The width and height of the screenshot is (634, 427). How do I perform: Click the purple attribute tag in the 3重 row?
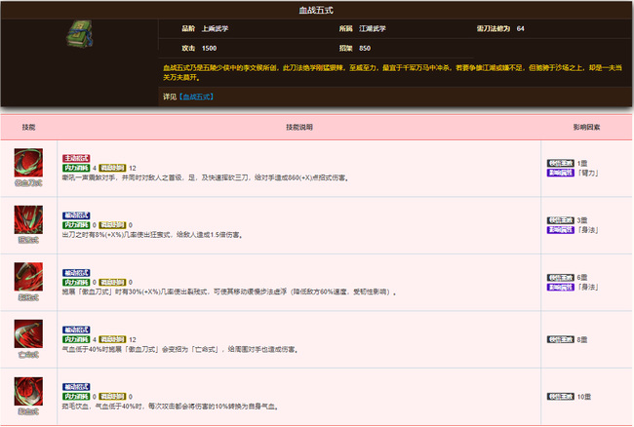pyautogui.click(x=561, y=230)
